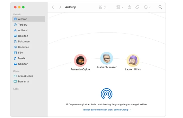183x118 pixels.
Task: Expand chevron next to Semua Orang
Action: click(129, 110)
